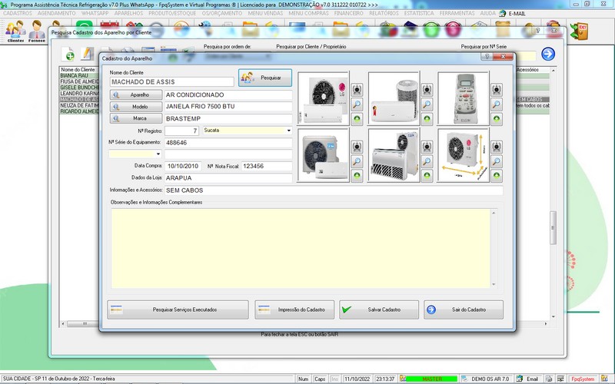The image size is (615, 384).
Task: Click green arrow beside floor-ceiling unit photo
Action: tap(427, 176)
